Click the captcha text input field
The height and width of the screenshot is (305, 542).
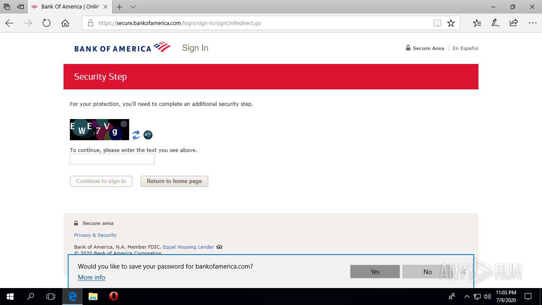(x=112, y=159)
